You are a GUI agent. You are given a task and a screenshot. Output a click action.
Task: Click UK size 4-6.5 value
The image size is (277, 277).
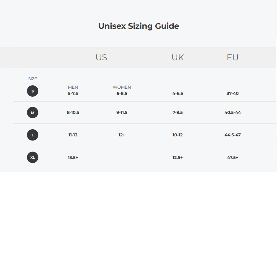(x=178, y=94)
